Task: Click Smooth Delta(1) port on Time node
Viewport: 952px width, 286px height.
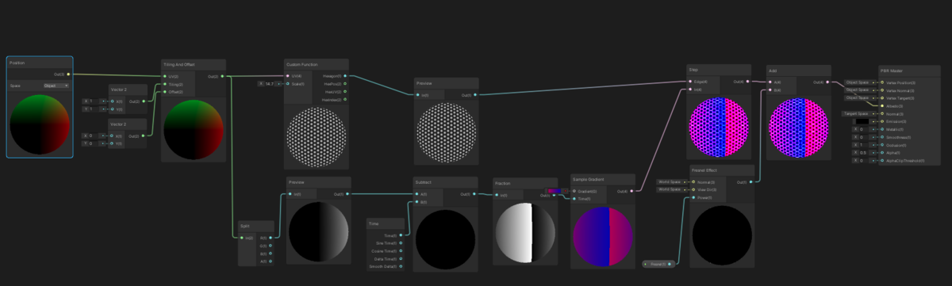Action: pyautogui.click(x=401, y=267)
